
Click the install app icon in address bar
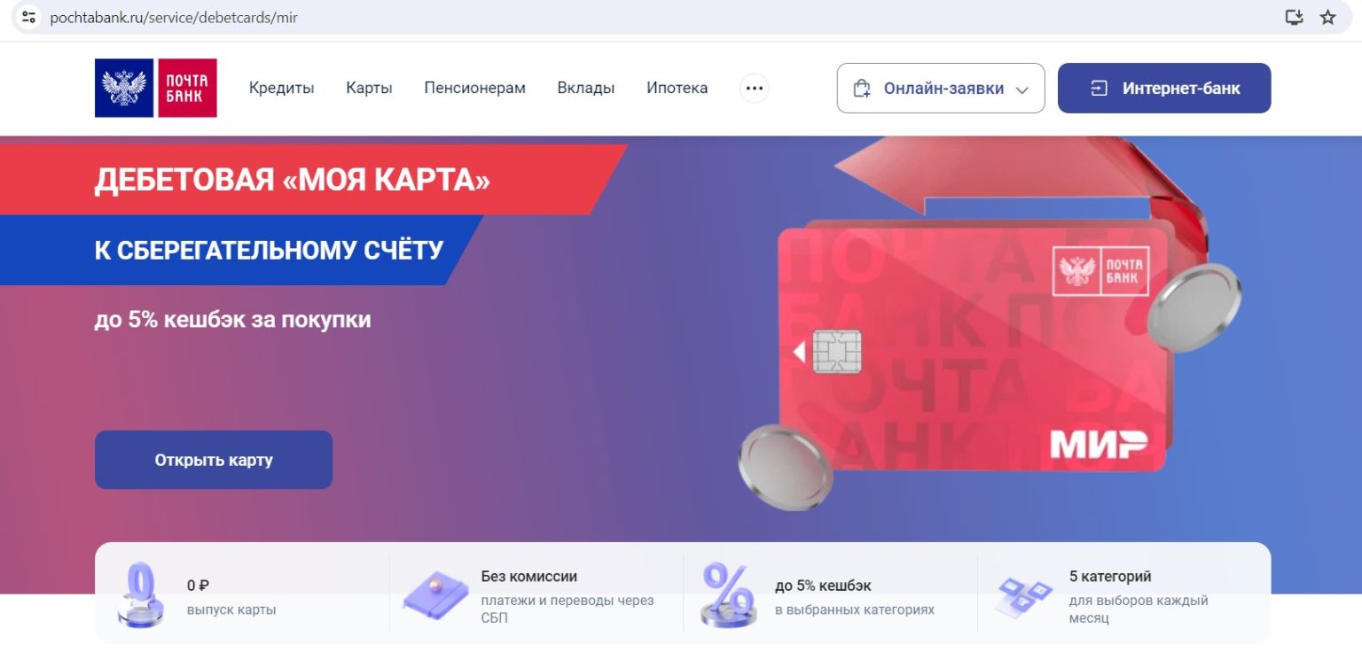click(x=1294, y=17)
